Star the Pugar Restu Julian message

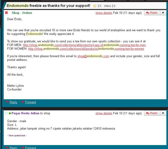tap(6, 113)
